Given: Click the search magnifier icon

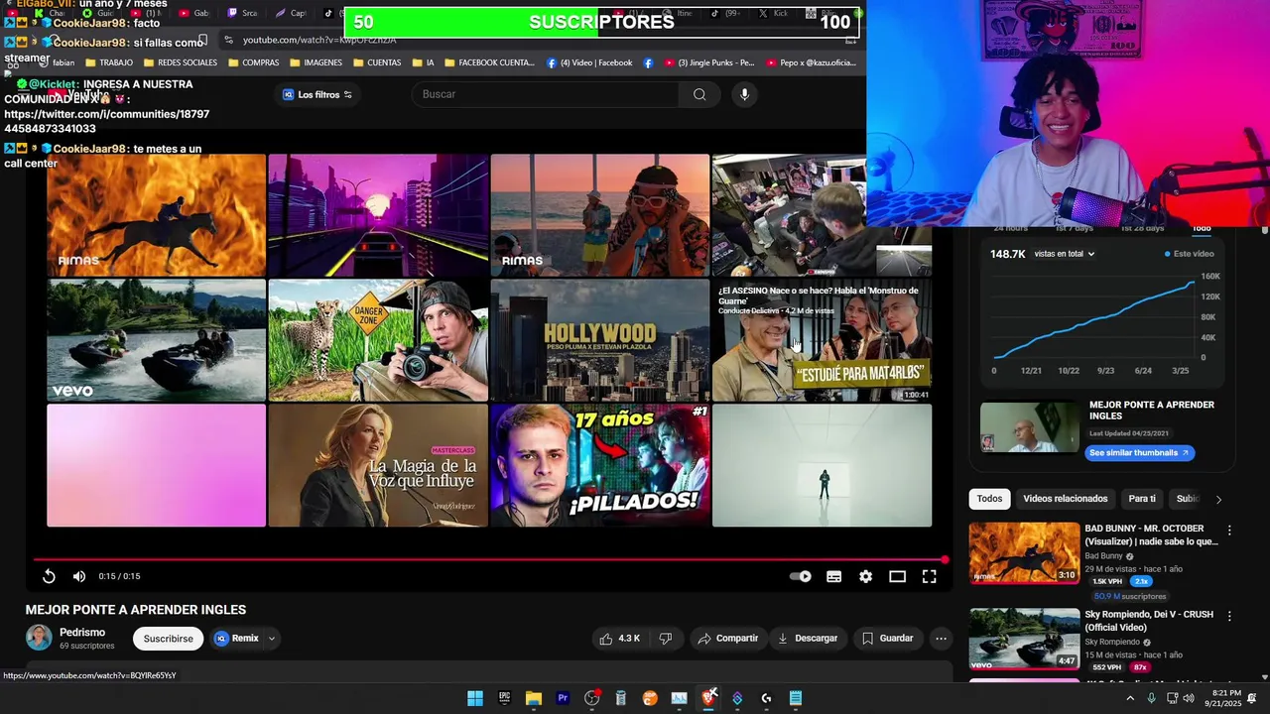Looking at the screenshot, I should pyautogui.click(x=699, y=94).
